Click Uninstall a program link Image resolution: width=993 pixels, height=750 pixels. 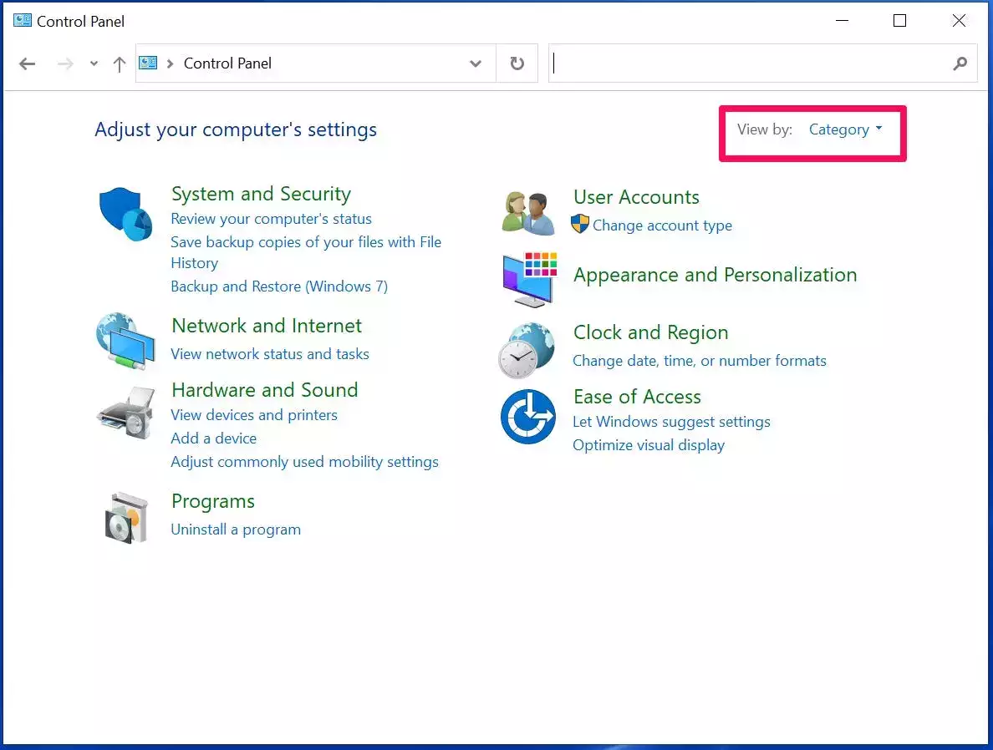[x=236, y=530]
